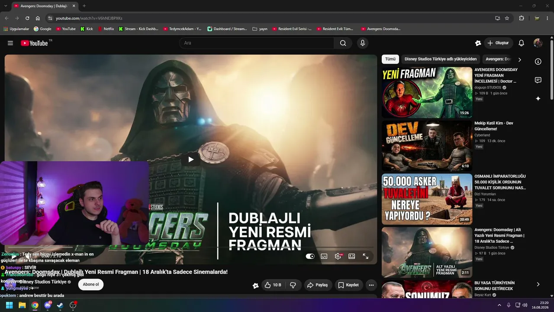Open the browser extensions puzzle icon

point(522,18)
